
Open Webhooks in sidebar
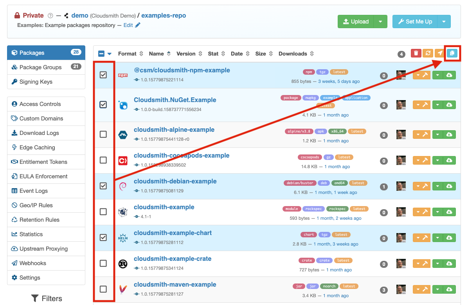pyautogui.click(x=46, y=263)
